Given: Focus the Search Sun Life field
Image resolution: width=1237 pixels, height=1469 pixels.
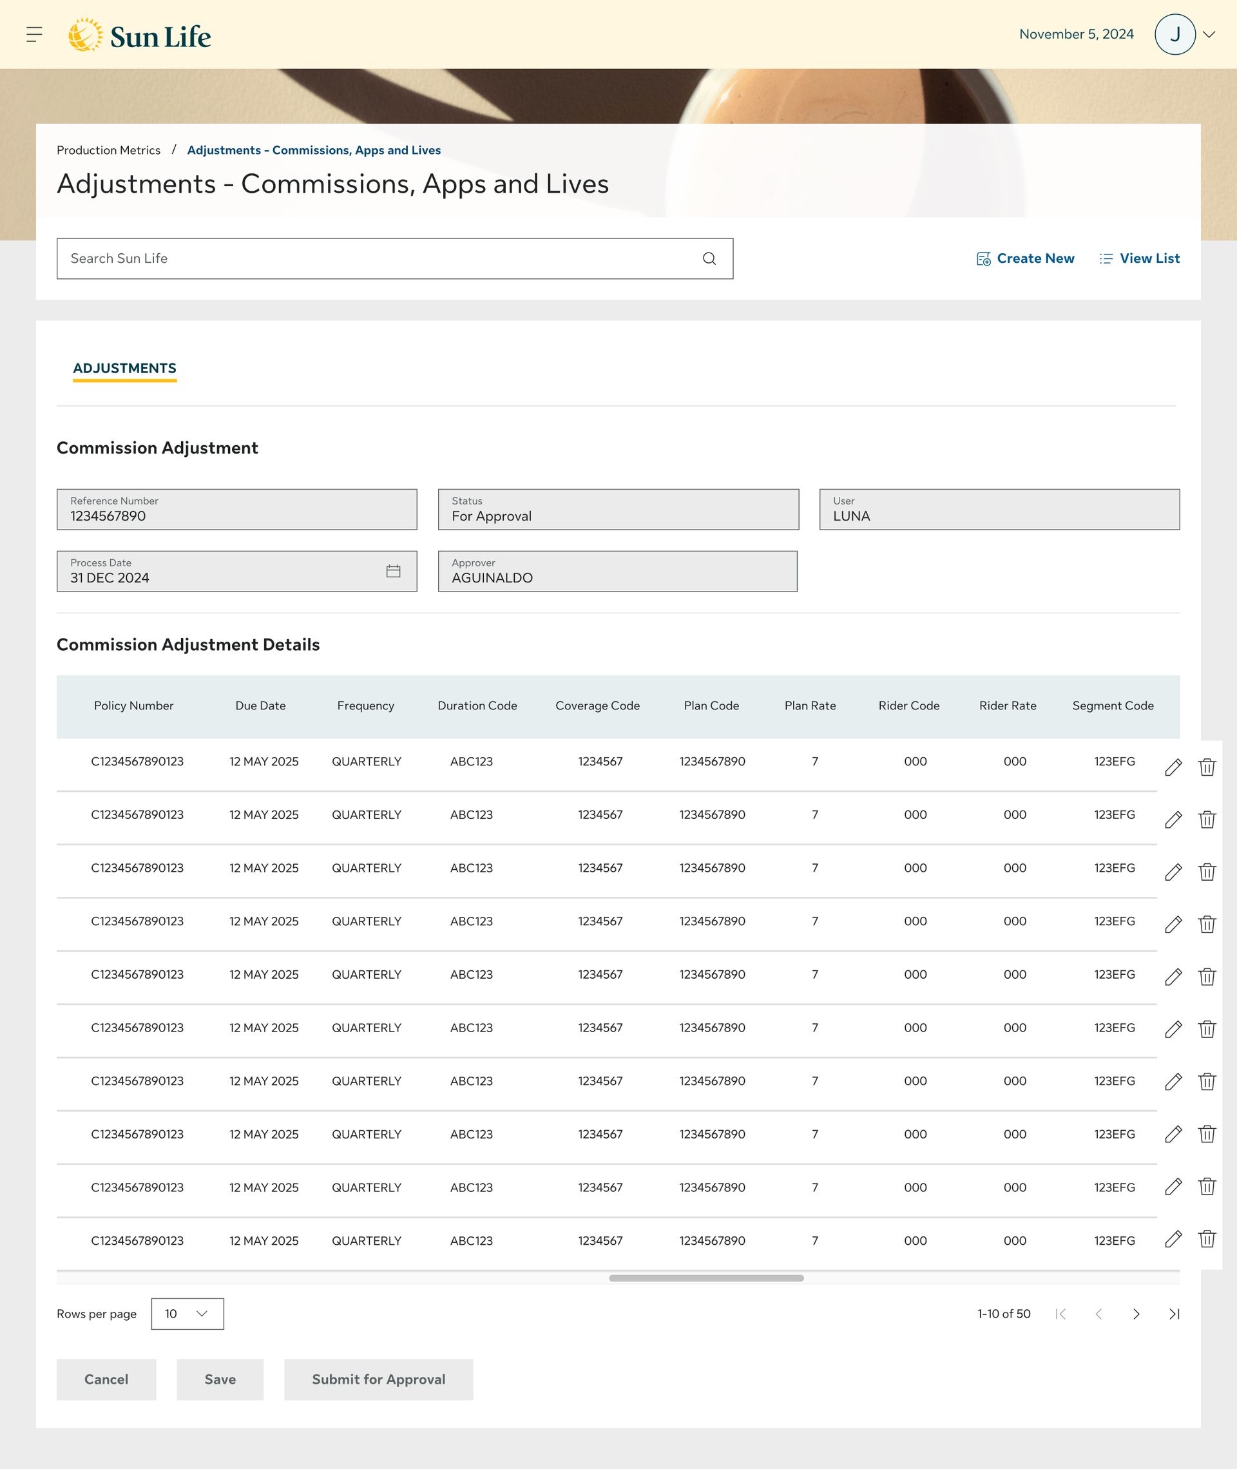Looking at the screenshot, I should click(x=395, y=259).
